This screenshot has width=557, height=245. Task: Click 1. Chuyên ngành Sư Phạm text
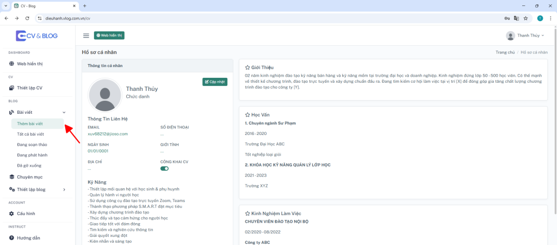tap(270, 123)
